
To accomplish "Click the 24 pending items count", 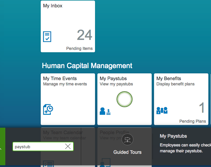I will tap(84, 35).
